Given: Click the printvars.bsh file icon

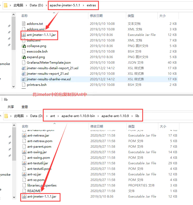Looking at the screenshot, I should tap(24, 85).
